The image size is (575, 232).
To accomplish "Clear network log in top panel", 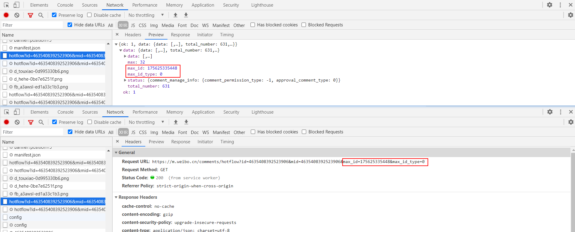I will coord(17,15).
